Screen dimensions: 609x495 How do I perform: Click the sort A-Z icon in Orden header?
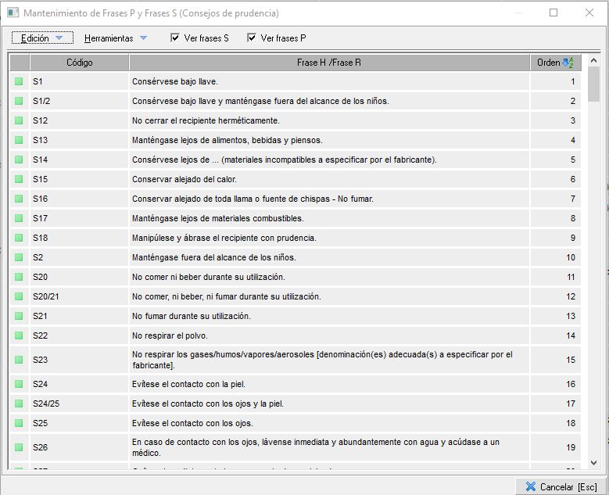click(568, 63)
